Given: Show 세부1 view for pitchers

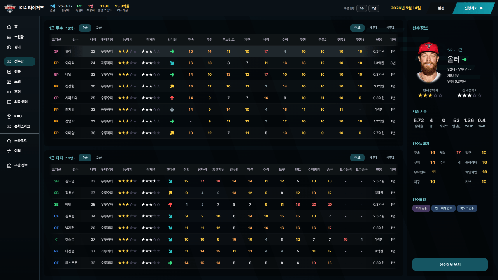Looking at the screenshot, I should (x=373, y=28).
